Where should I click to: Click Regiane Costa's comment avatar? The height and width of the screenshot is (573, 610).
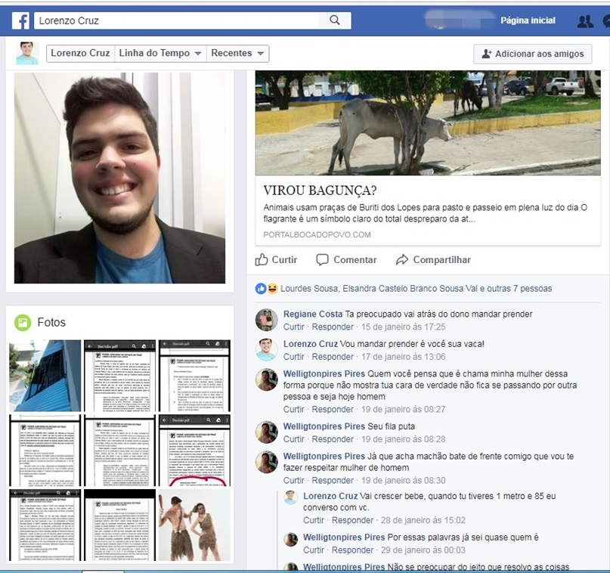pos(266,320)
